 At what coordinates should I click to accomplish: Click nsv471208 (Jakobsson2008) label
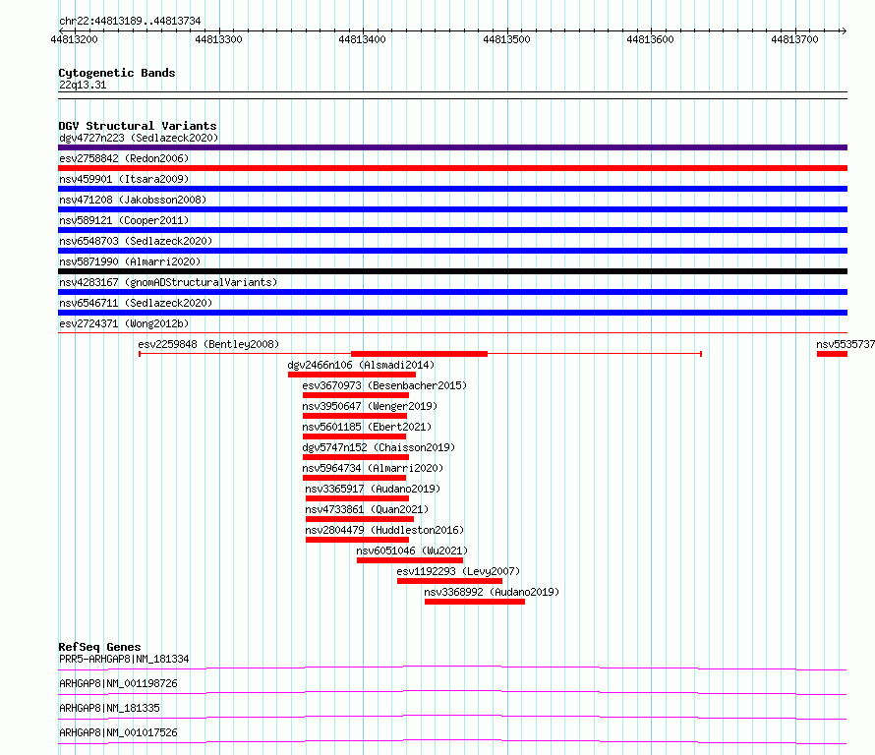pos(133,200)
